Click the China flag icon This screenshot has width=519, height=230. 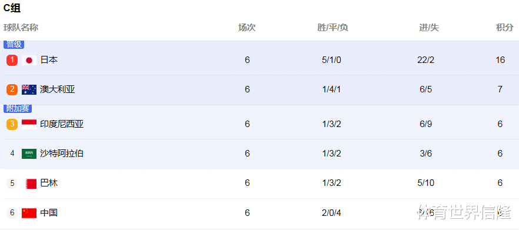[29, 213]
